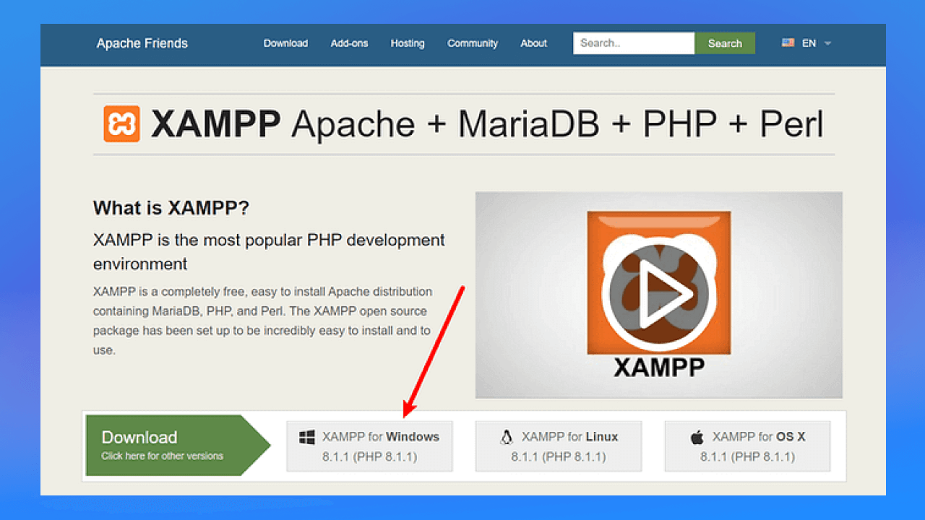Open the About menu item
925x520 pixels.
534,43
